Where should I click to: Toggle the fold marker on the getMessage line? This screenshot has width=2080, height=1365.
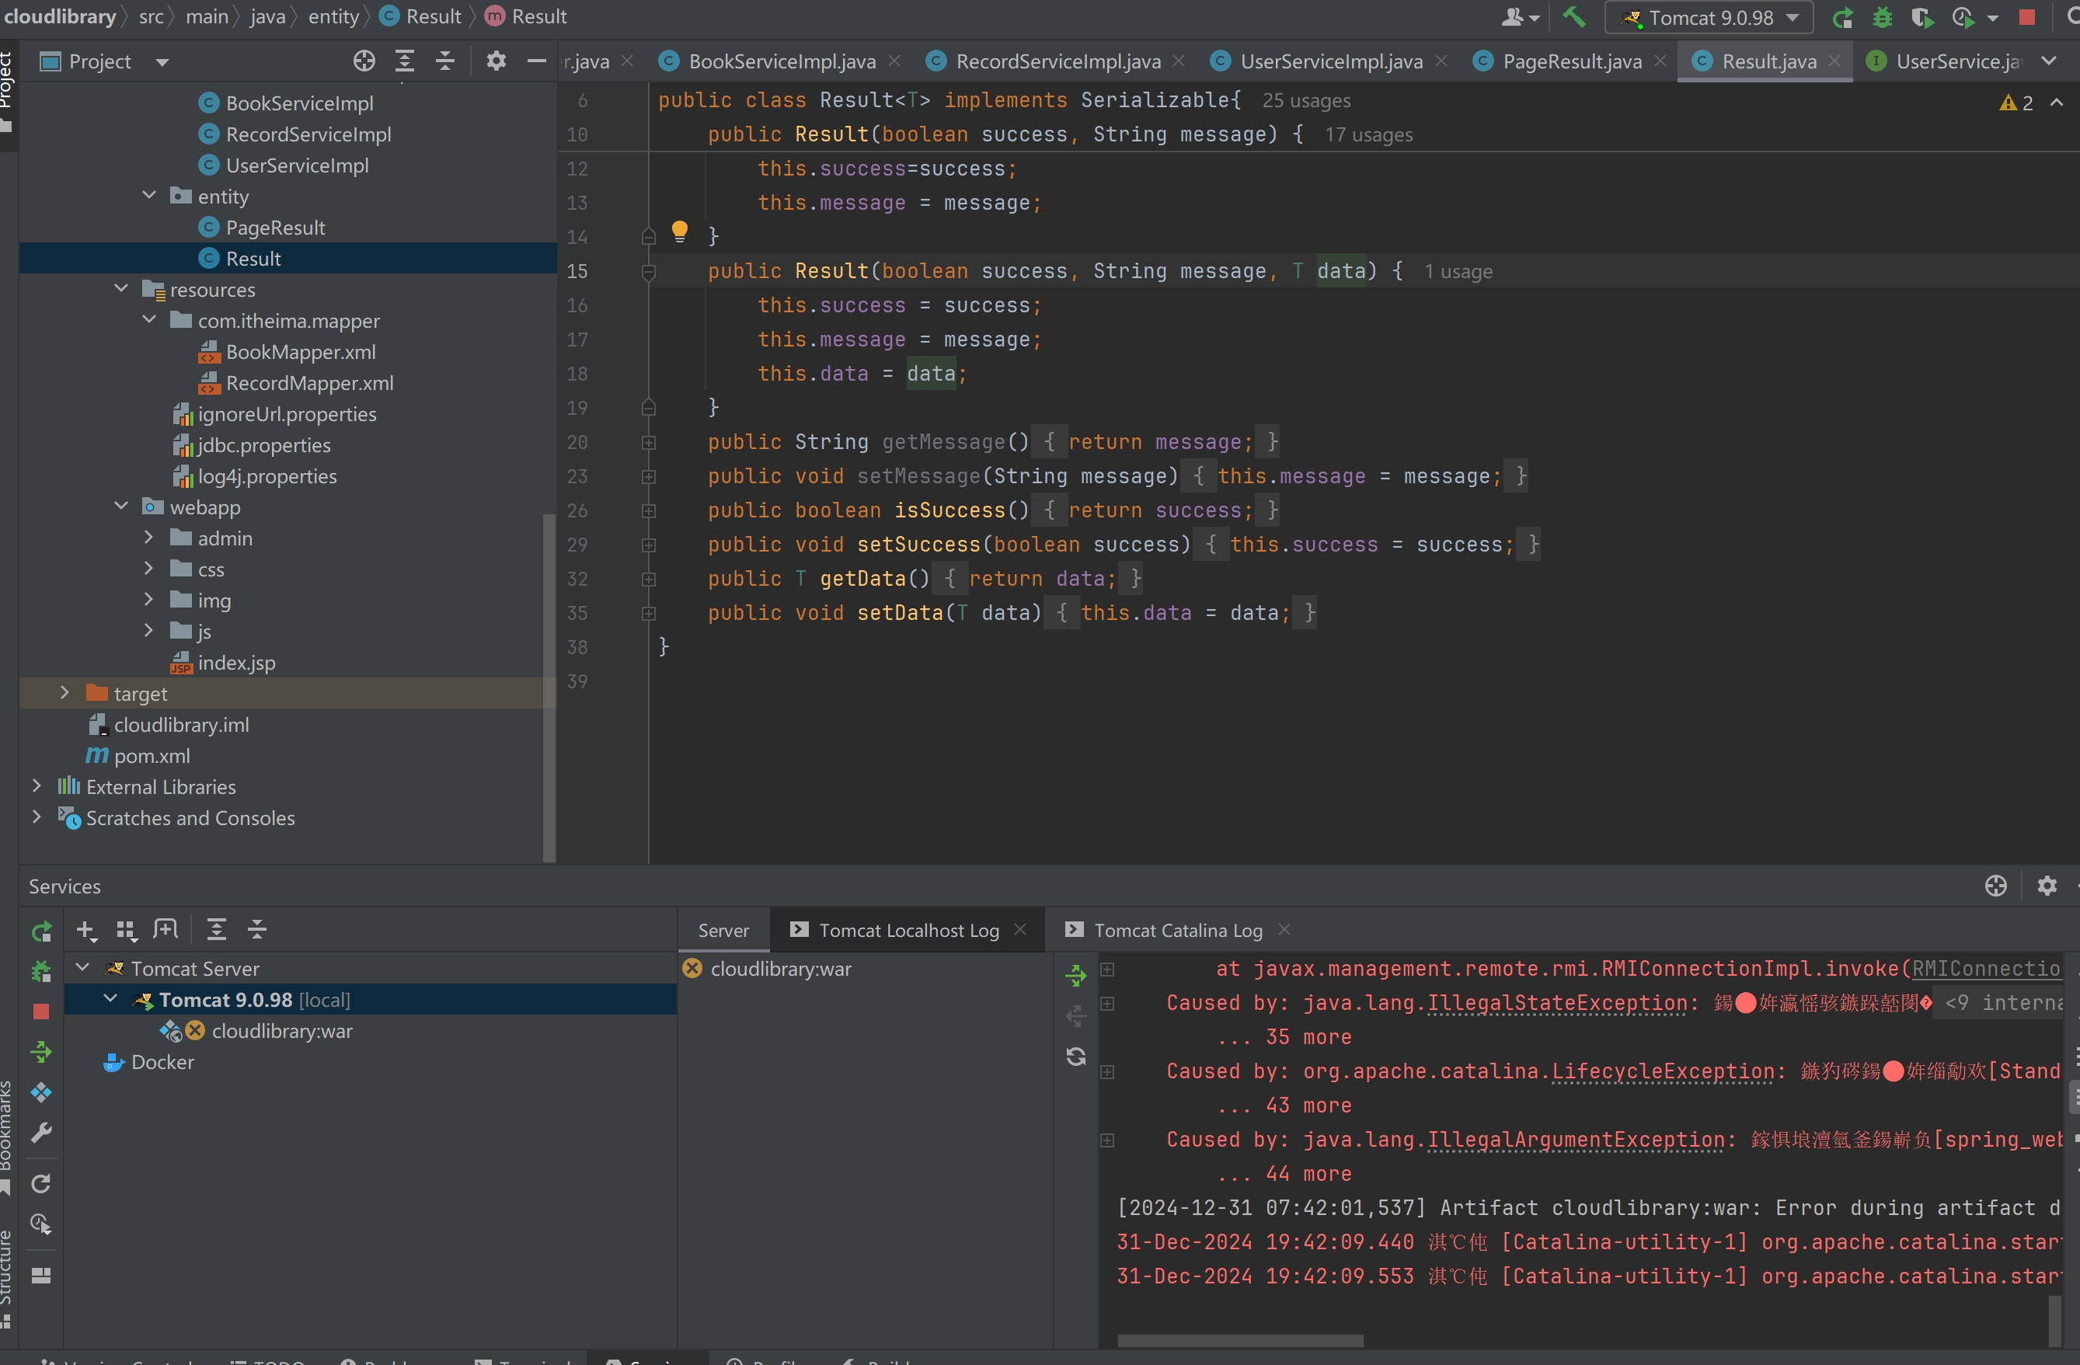click(649, 443)
